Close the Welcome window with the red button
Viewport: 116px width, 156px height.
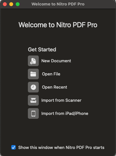pos(5,4)
